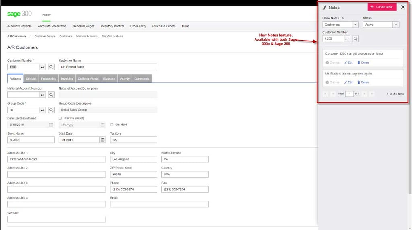This screenshot has width=412, height=230.
Task: Open the Order Entry menu
Action: point(138,26)
